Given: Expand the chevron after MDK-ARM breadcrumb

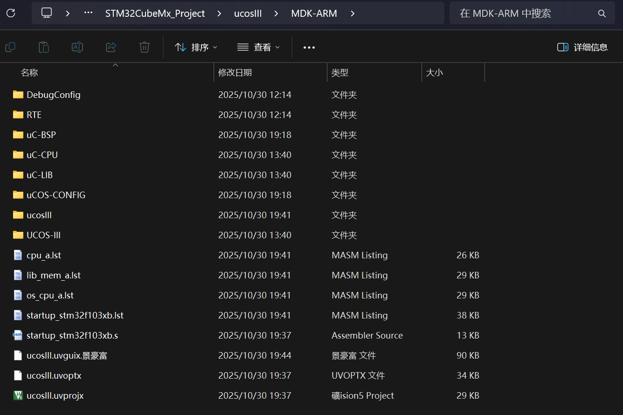Looking at the screenshot, I should (x=353, y=14).
